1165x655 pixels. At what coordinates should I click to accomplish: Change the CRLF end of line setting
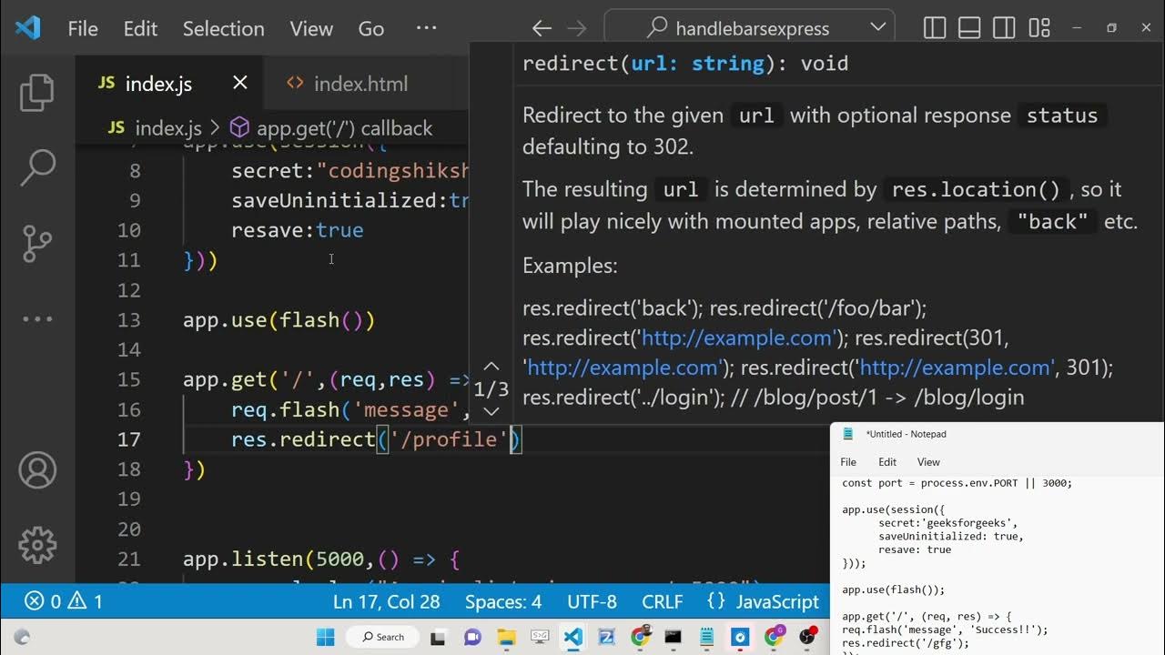click(662, 602)
